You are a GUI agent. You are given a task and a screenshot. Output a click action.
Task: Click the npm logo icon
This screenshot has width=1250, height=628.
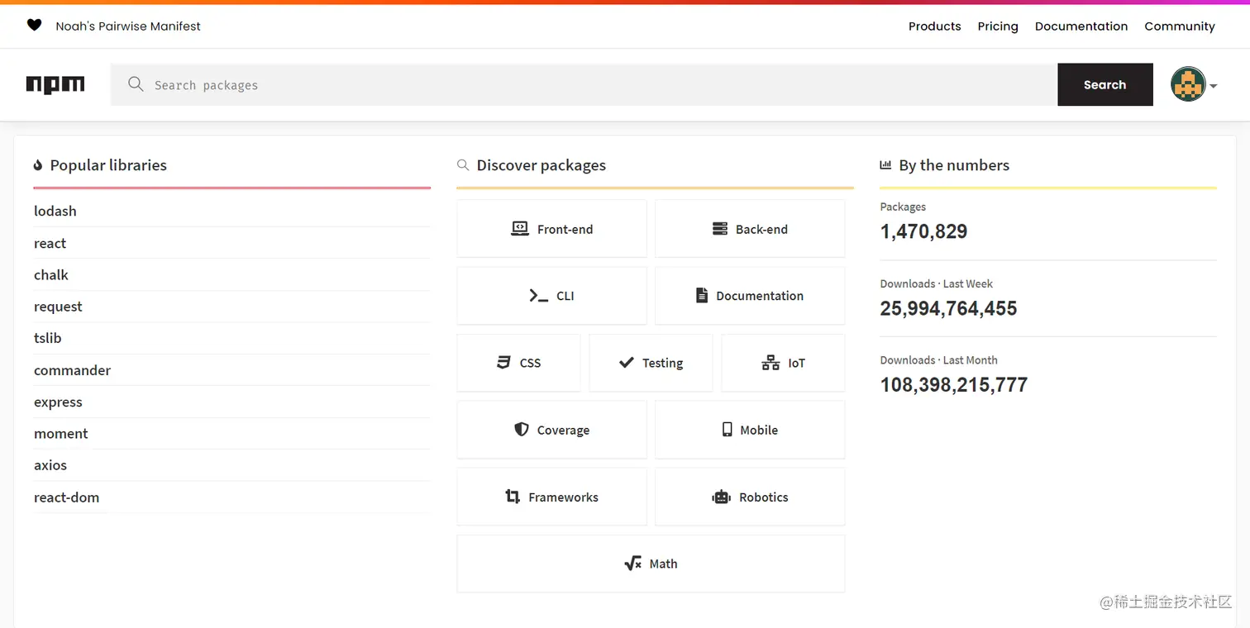tap(55, 84)
